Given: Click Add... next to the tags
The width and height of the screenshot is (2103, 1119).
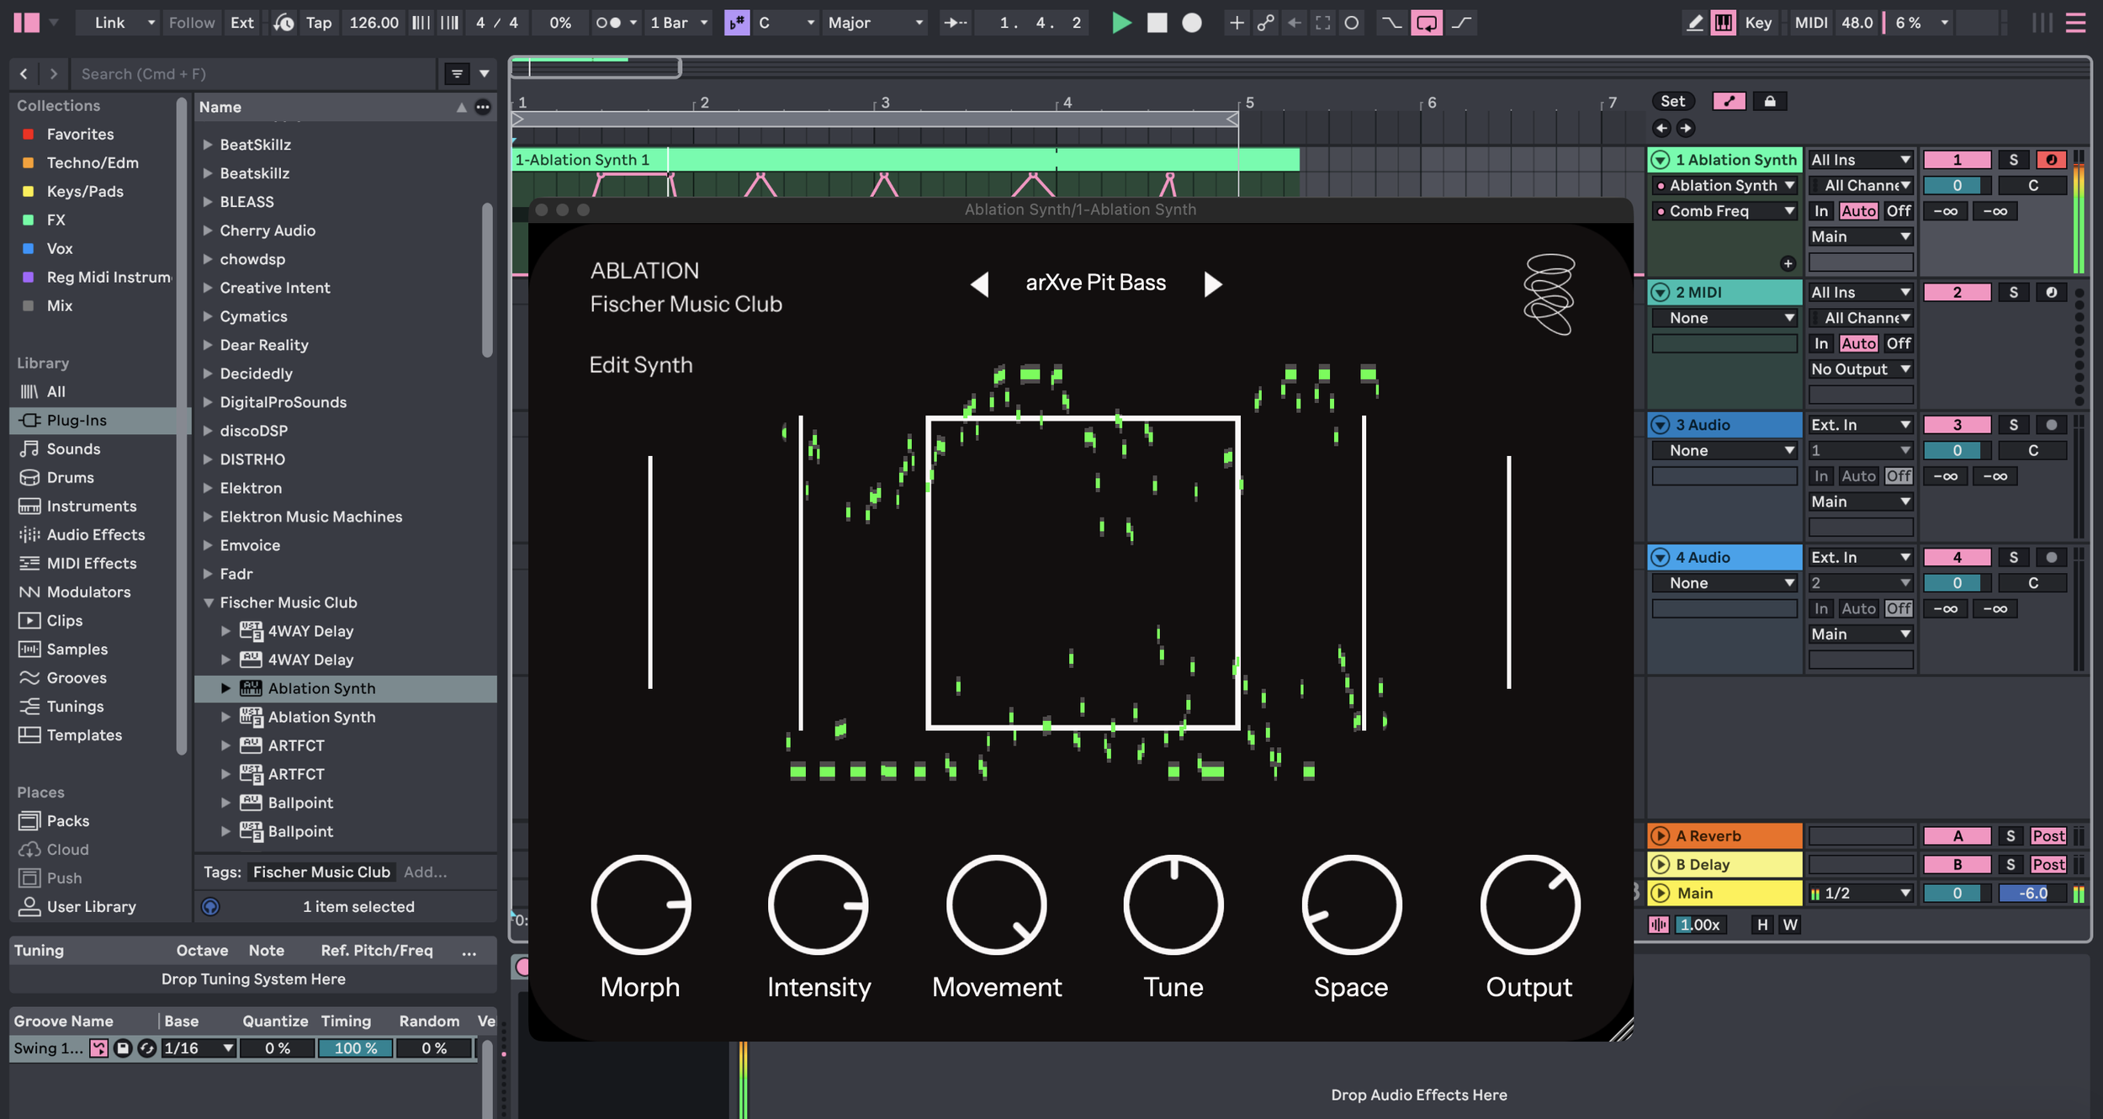Looking at the screenshot, I should [x=425, y=872].
